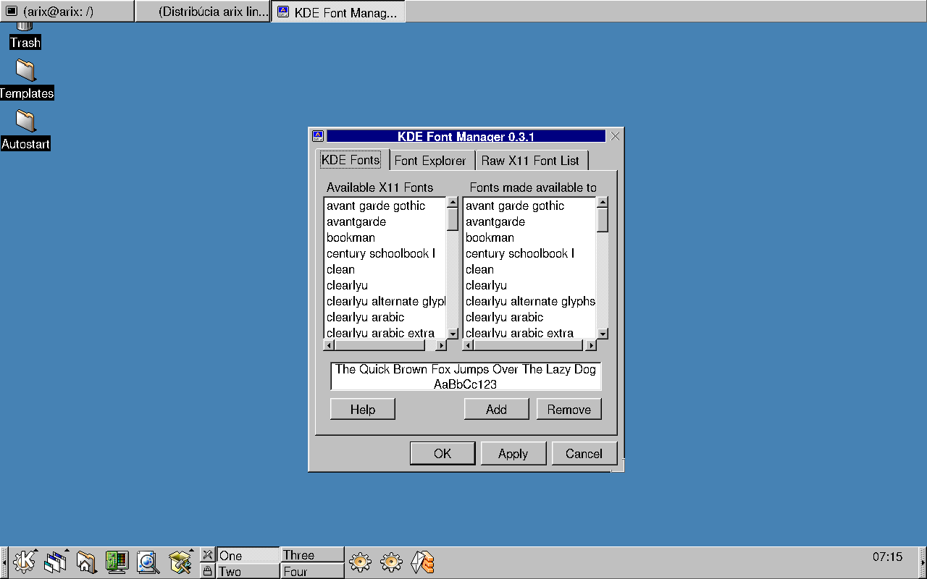Click vertical scroll thumb of Available X11 Fonts
Viewport: 927px width, 579px height.
(x=453, y=219)
